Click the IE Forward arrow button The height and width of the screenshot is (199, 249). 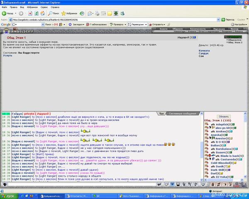coord(21,14)
